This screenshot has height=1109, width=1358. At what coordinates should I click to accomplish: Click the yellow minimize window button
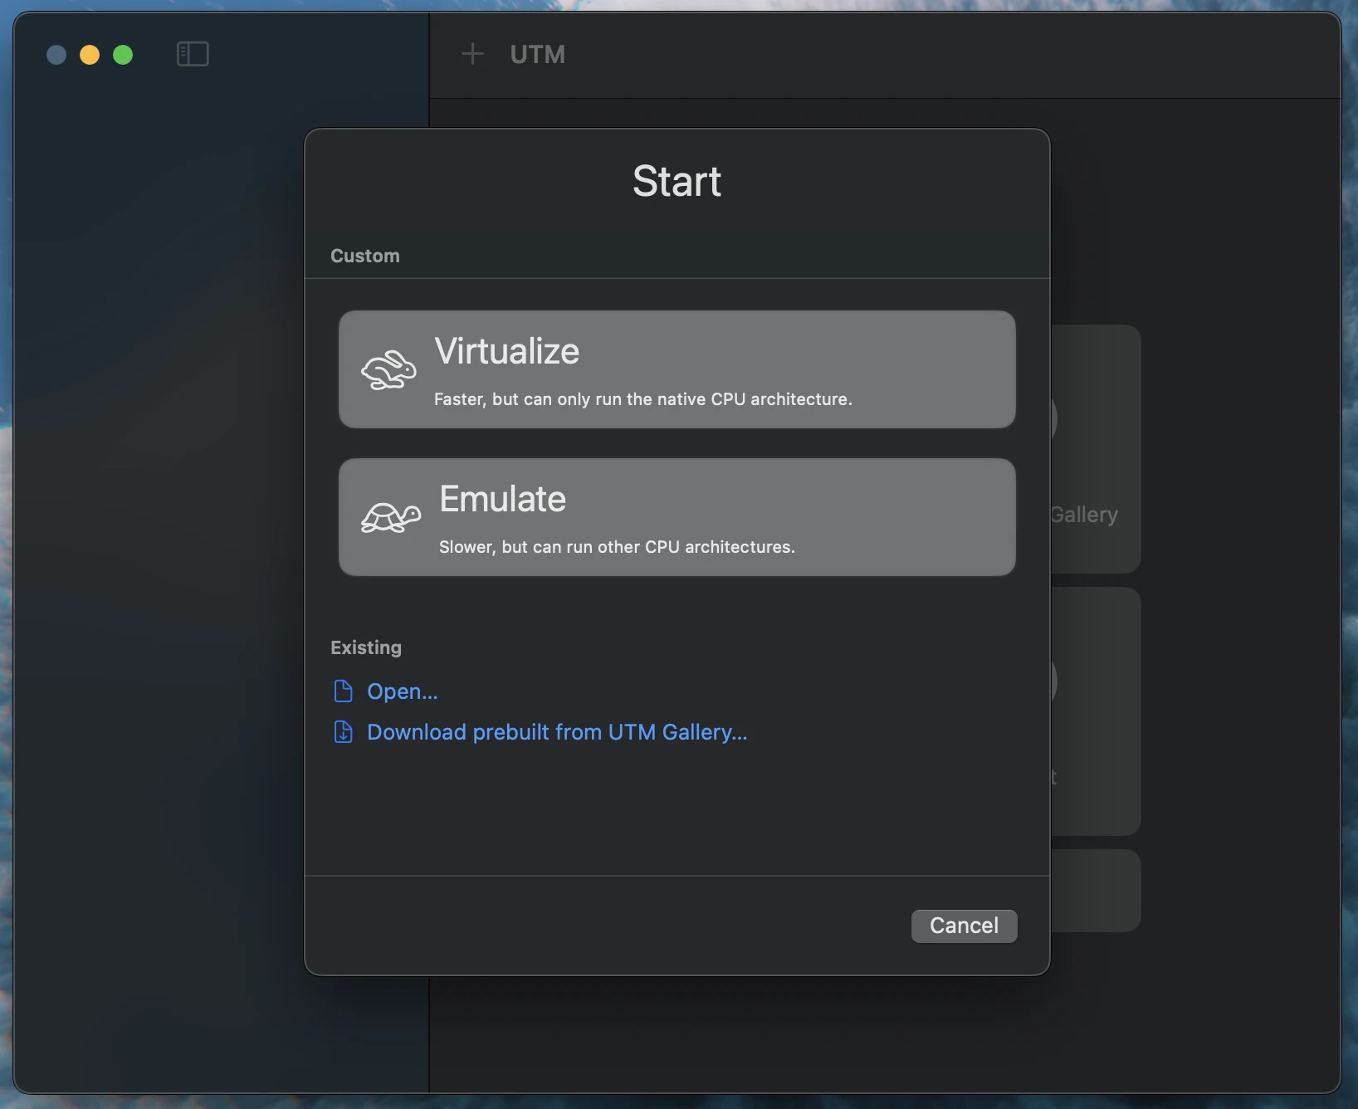90,55
